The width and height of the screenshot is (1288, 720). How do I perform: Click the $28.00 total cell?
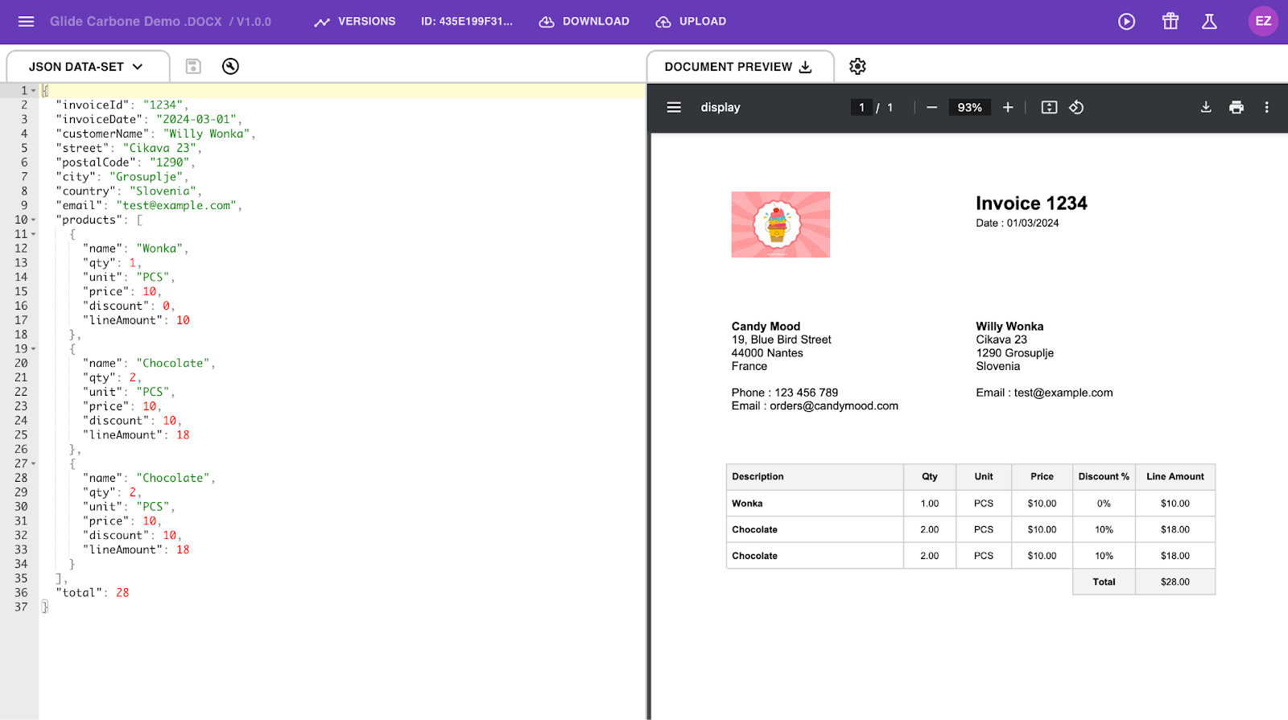coord(1175,582)
